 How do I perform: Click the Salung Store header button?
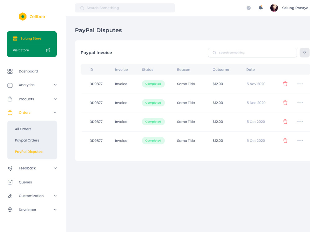tap(32, 38)
